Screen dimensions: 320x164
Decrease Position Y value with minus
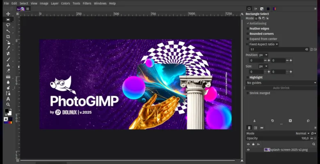(287, 61)
